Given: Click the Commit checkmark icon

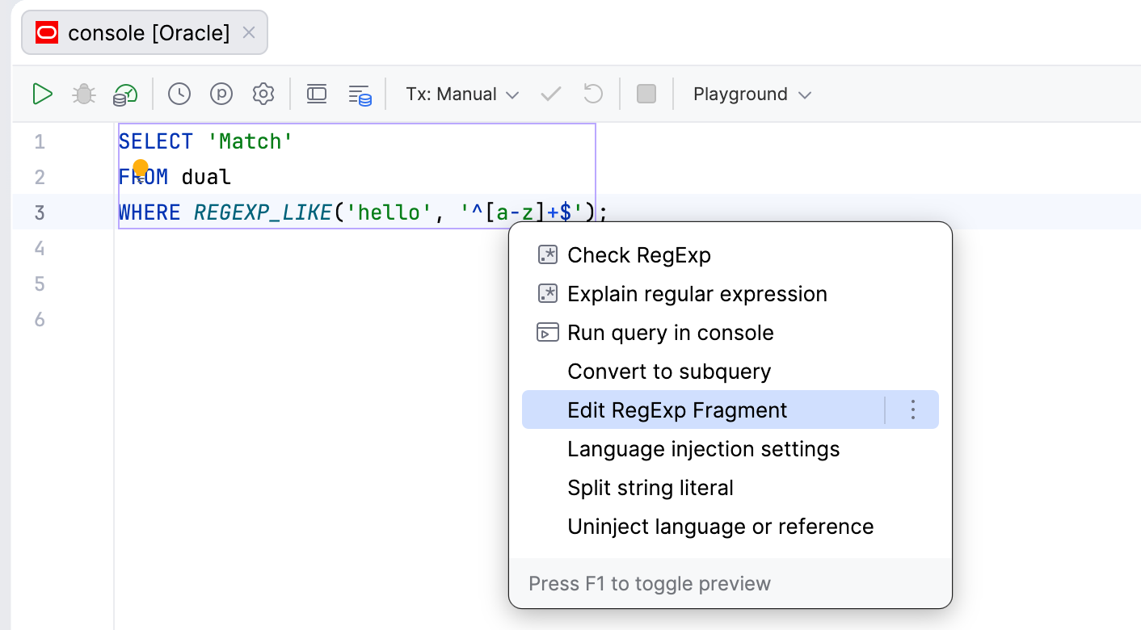Looking at the screenshot, I should 551,94.
